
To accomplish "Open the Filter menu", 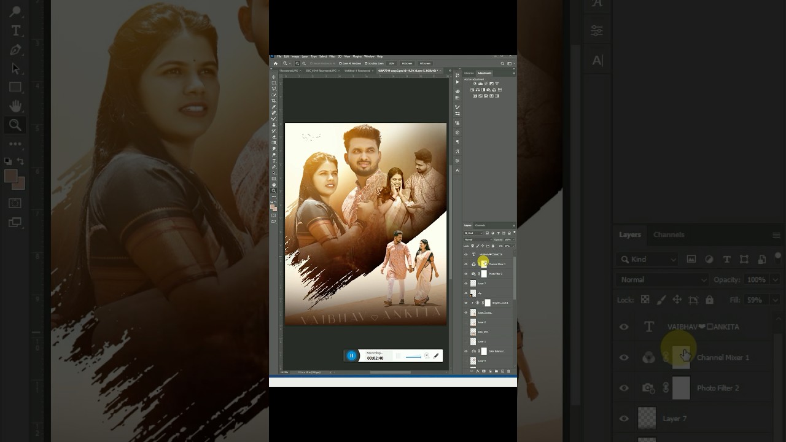I will pos(332,56).
